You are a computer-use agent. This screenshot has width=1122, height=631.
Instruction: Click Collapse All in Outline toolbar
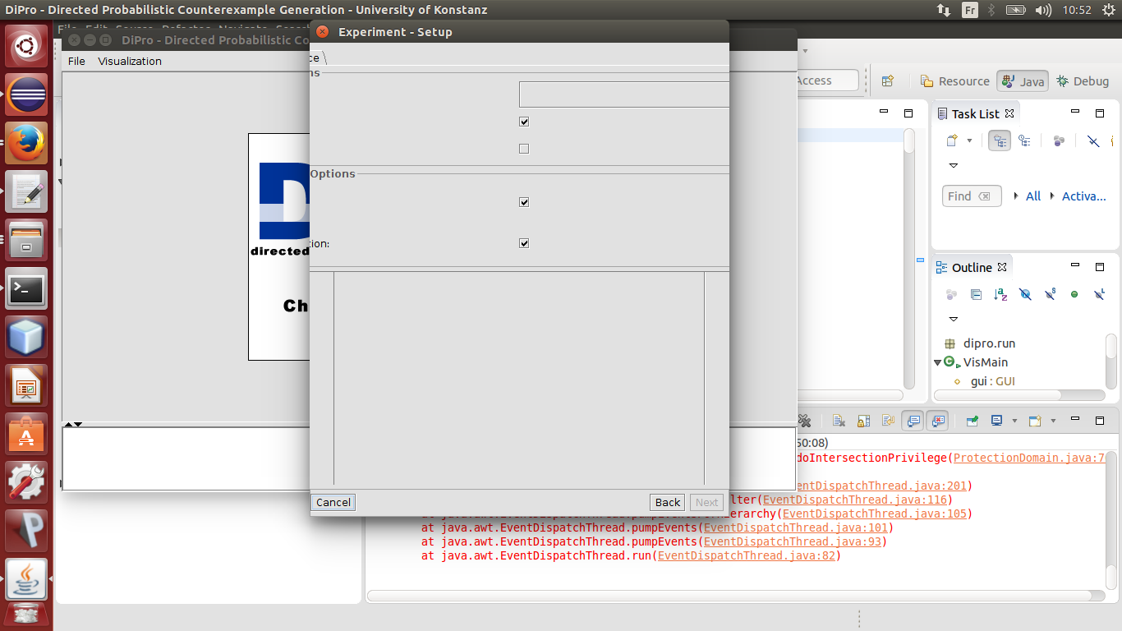pyautogui.click(x=976, y=294)
